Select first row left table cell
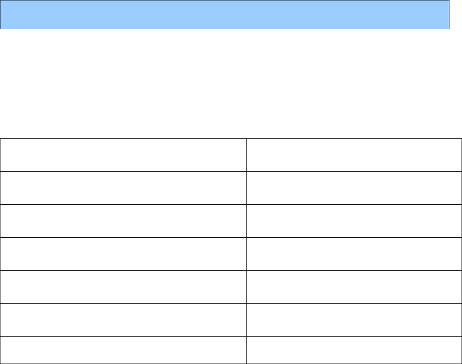This screenshot has width=462, height=364. (123, 155)
